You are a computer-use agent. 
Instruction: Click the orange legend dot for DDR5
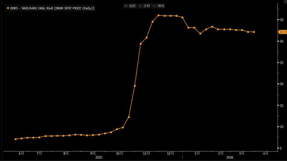click(x=8, y=8)
